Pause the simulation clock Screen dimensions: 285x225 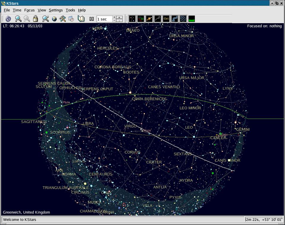91,19
